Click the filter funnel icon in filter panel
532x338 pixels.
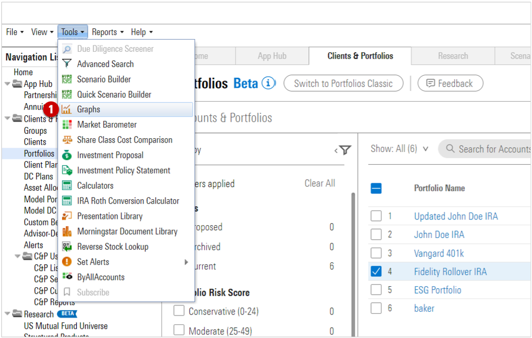pyautogui.click(x=345, y=149)
